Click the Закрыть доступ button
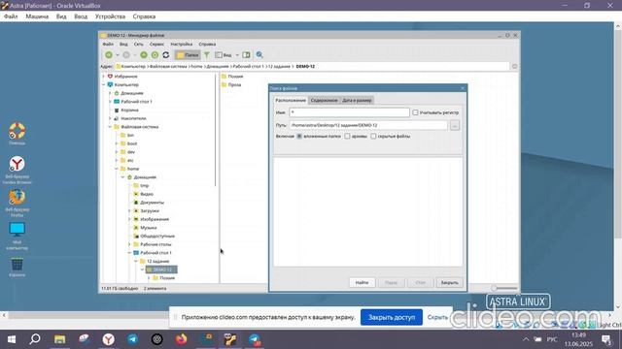This screenshot has width=622, height=349. 392,317
